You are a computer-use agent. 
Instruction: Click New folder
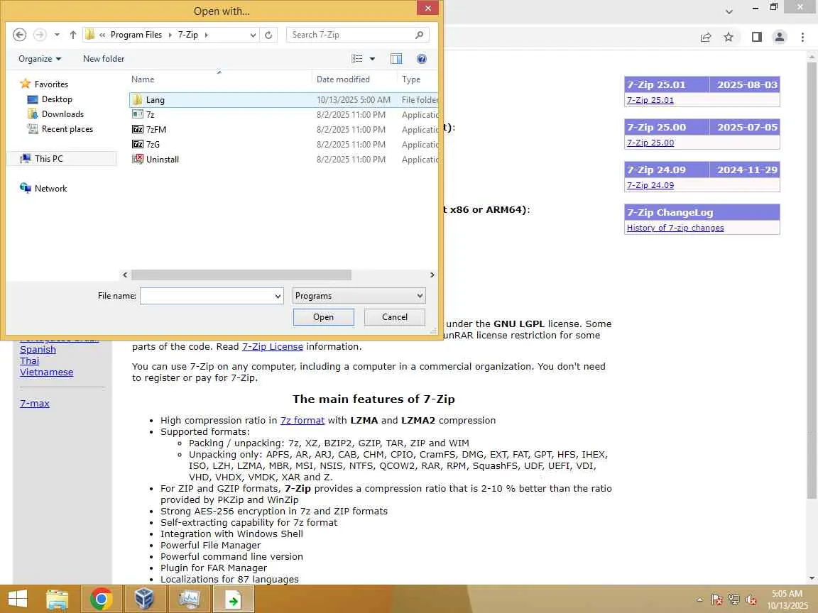pyautogui.click(x=103, y=59)
